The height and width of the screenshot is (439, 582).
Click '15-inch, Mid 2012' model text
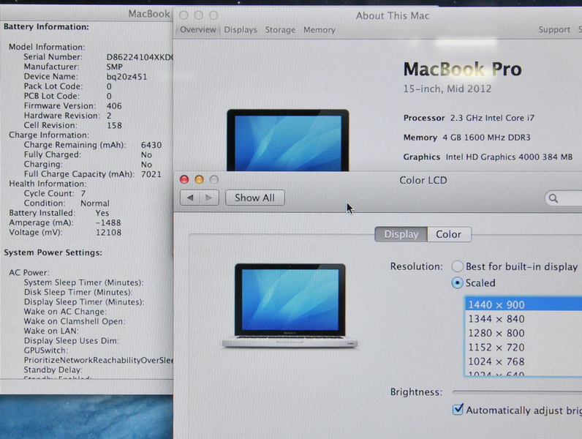(x=447, y=89)
